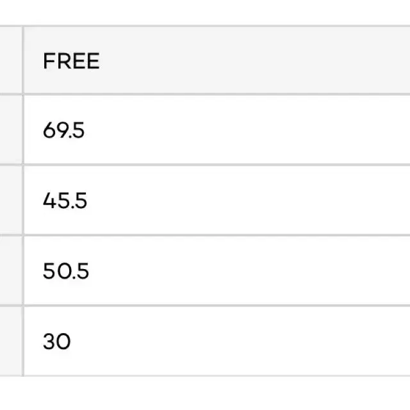
Task: Select the 50.5 table value
Action: tap(66, 271)
